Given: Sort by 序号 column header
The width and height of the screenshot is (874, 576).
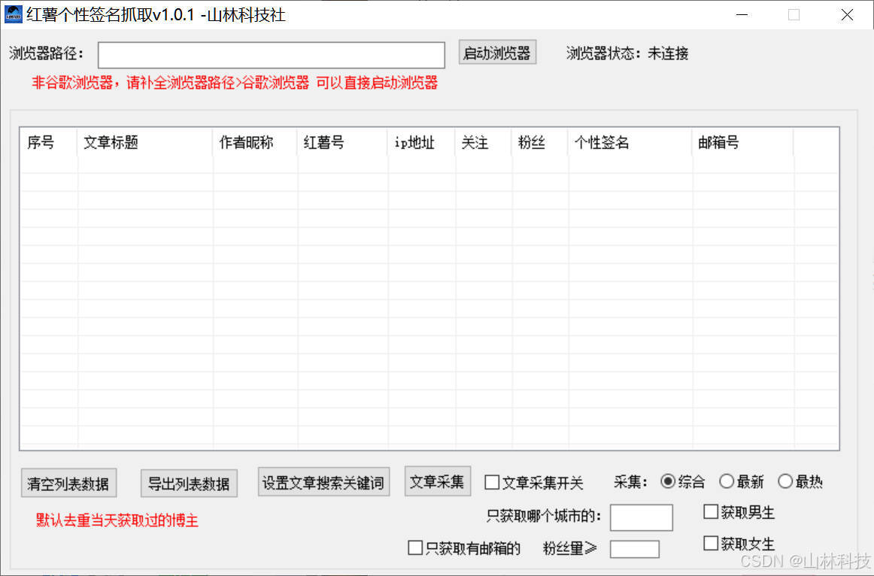Looking at the screenshot, I should (48, 143).
